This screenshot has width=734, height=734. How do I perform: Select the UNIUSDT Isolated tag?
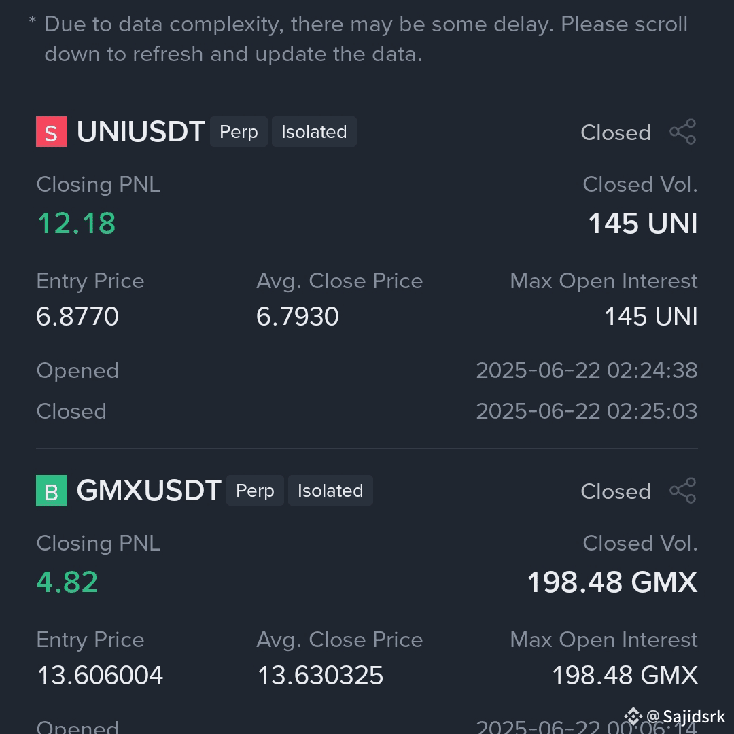(314, 132)
